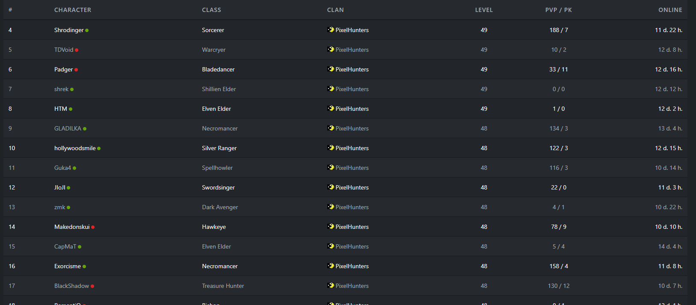Click the clan crest icon in BlackShadow's row

coord(331,285)
